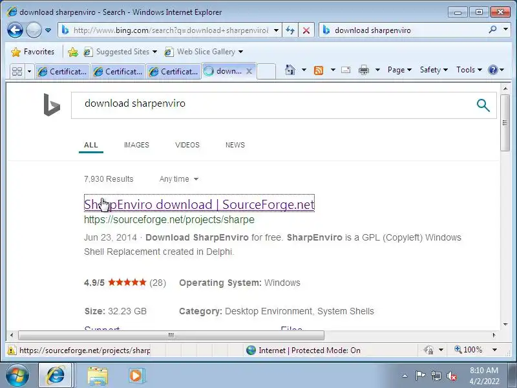
Task: Switch to NEWS results
Action: tap(235, 145)
